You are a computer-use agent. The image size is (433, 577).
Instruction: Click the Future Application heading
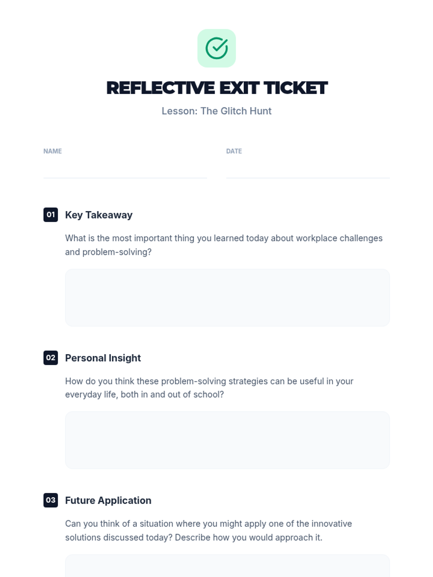click(x=108, y=501)
